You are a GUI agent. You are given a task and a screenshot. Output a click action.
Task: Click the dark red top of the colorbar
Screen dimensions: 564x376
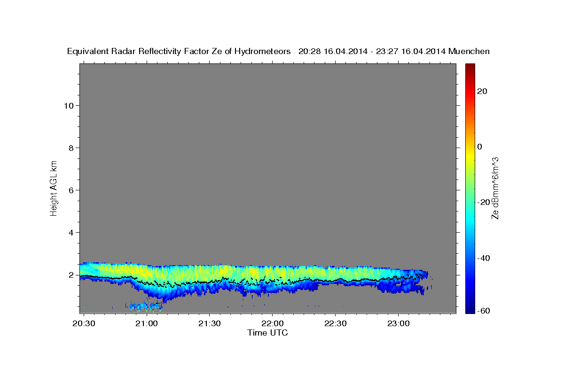click(x=470, y=67)
